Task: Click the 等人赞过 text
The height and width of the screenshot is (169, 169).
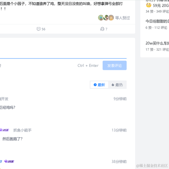Action: pos(122,18)
